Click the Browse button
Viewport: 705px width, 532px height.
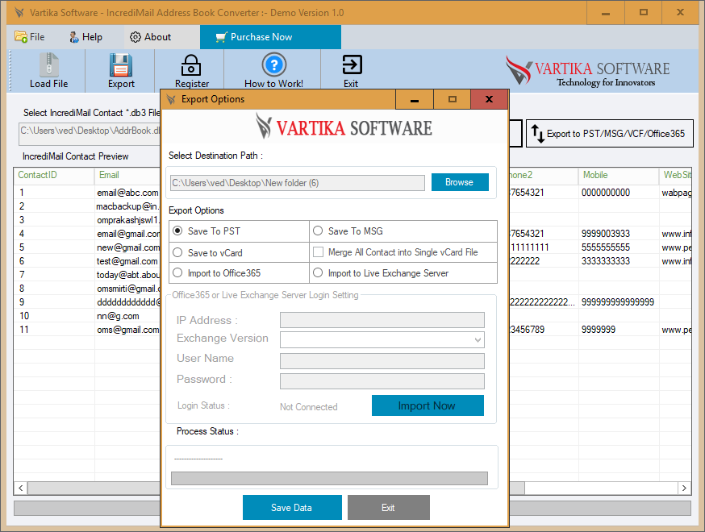pyautogui.click(x=460, y=182)
